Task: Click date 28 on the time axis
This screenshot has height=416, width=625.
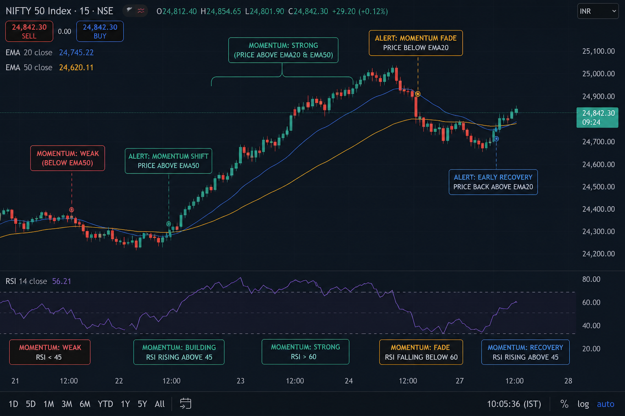Action: click(x=568, y=381)
